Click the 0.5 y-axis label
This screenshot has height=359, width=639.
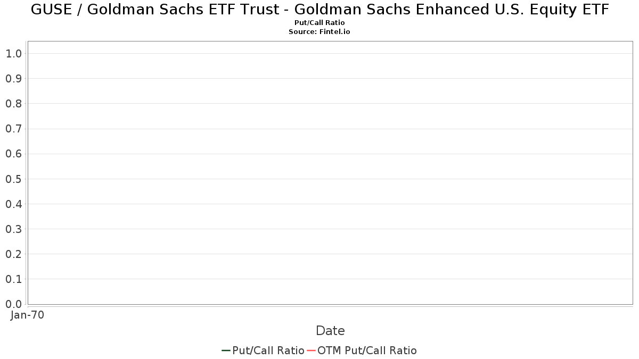(13, 179)
